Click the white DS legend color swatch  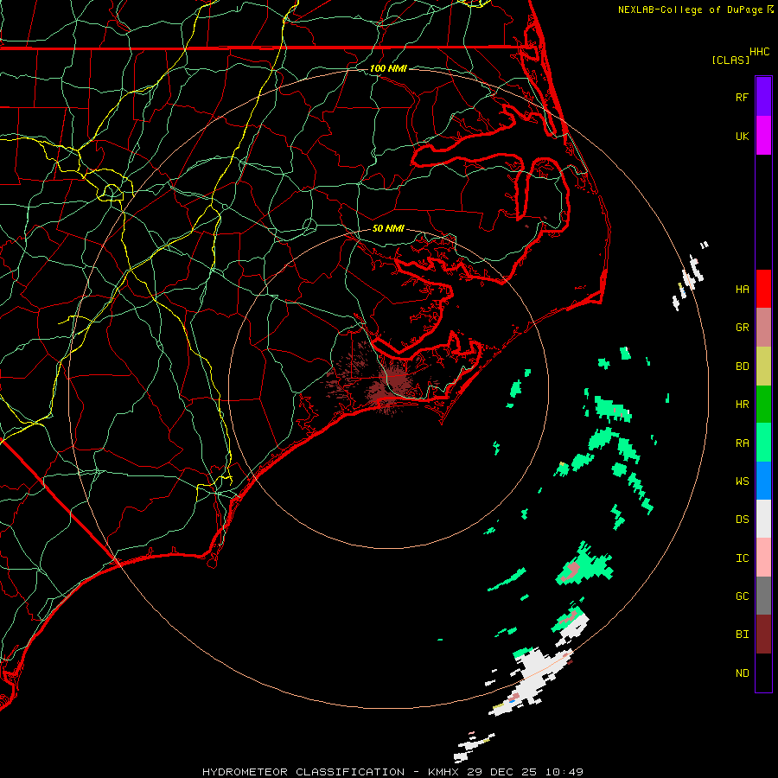pos(763,519)
